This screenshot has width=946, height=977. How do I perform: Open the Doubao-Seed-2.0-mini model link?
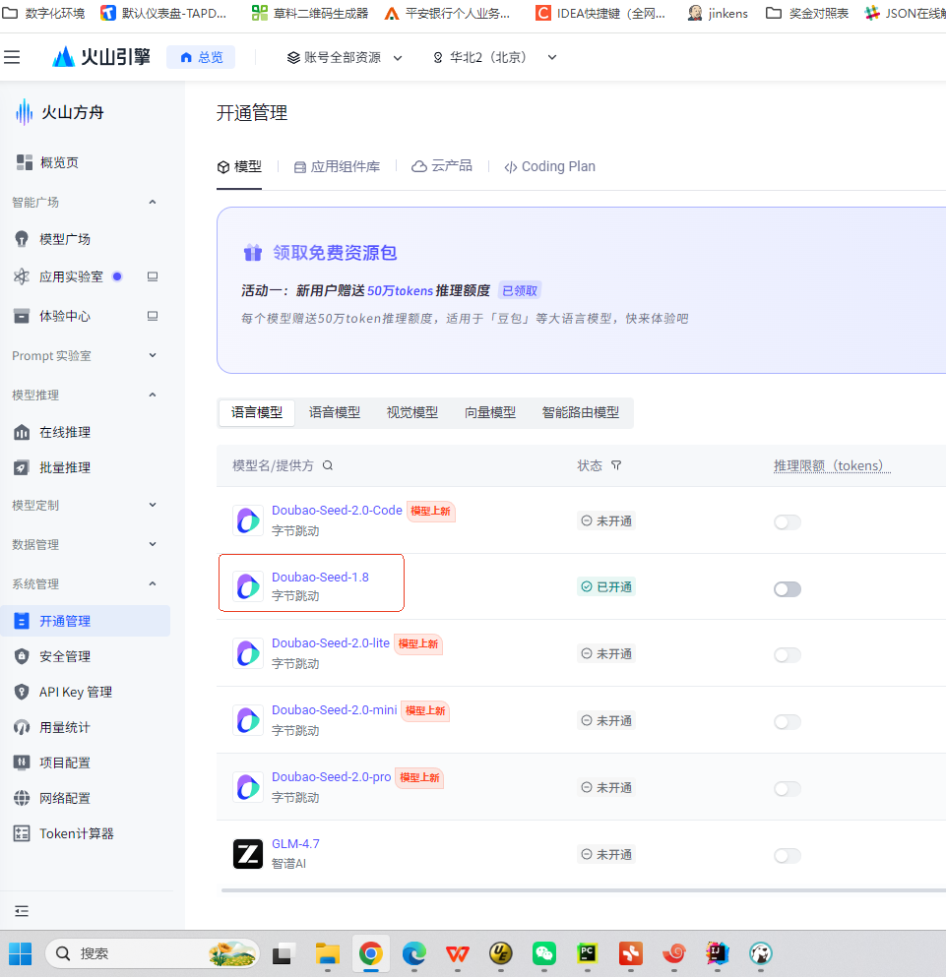coord(335,709)
